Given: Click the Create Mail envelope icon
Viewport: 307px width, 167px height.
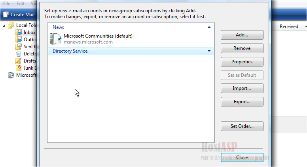Looking at the screenshot, I should click(x=6, y=15).
